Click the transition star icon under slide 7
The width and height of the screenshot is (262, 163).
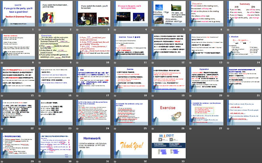pyautogui.click(x=228, y=30)
